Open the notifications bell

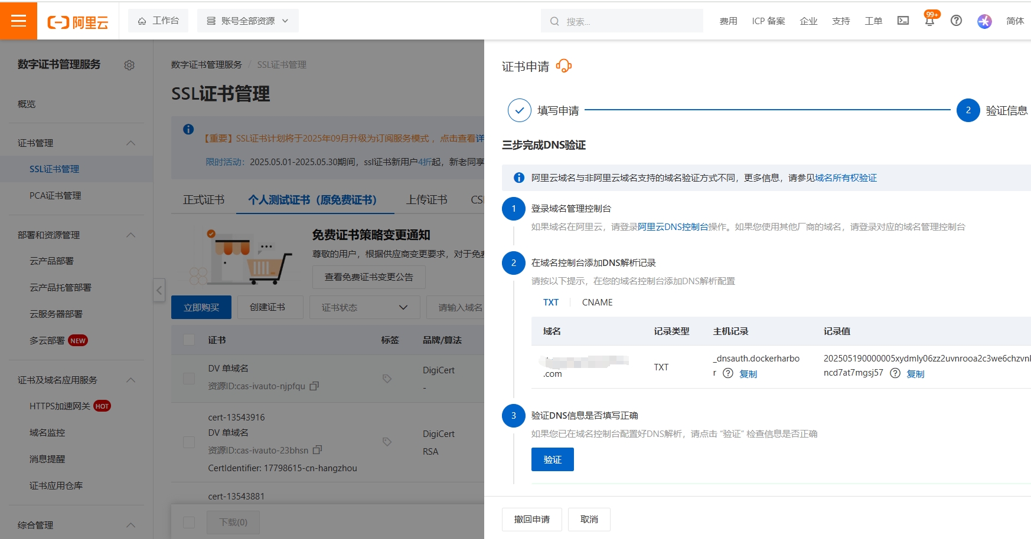[929, 21]
